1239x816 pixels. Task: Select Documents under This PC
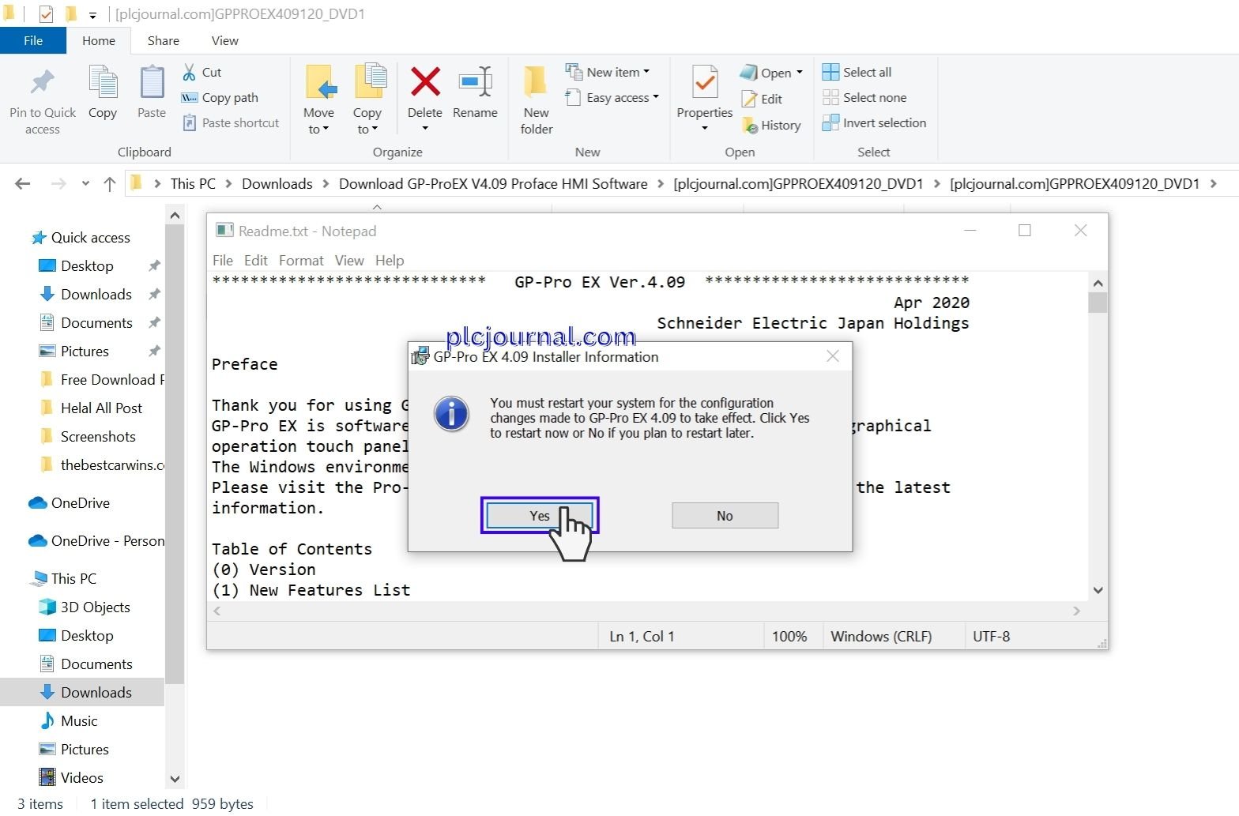pyautogui.click(x=96, y=664)
